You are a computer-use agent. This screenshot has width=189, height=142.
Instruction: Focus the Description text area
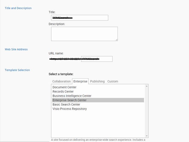point(84,34)
